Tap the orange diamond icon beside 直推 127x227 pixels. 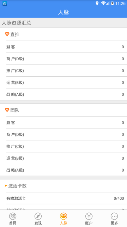[x=7, y=34]
